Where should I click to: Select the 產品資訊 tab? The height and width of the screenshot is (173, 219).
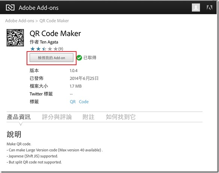click(19, 117)
